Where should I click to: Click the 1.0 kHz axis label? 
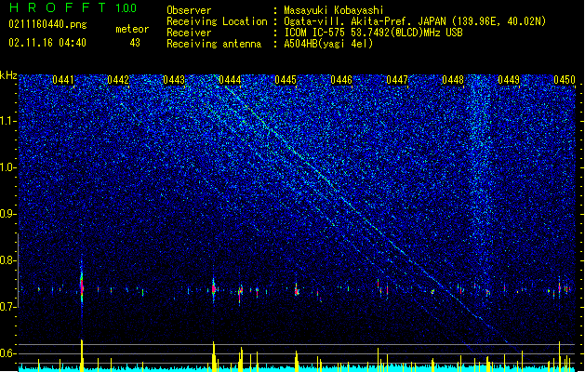(8, 168)
